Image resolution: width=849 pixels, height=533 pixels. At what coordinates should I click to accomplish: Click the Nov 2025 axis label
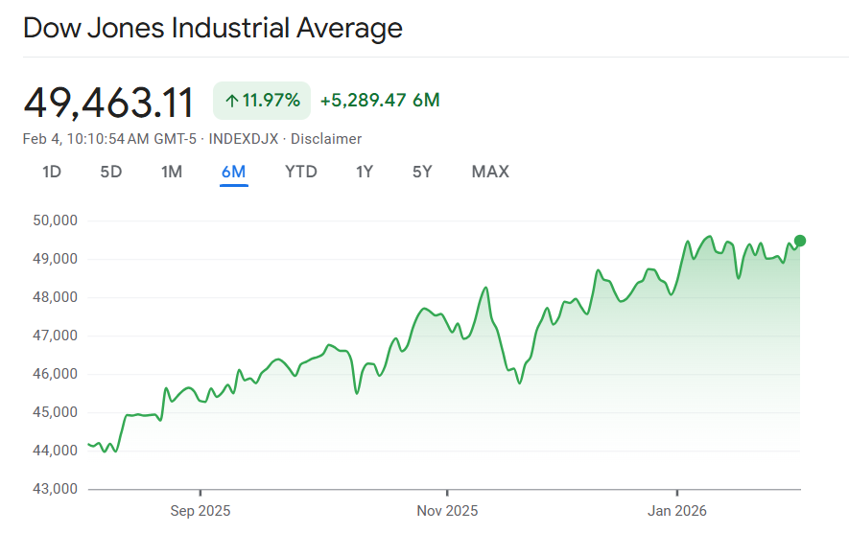tap(447, 509)
